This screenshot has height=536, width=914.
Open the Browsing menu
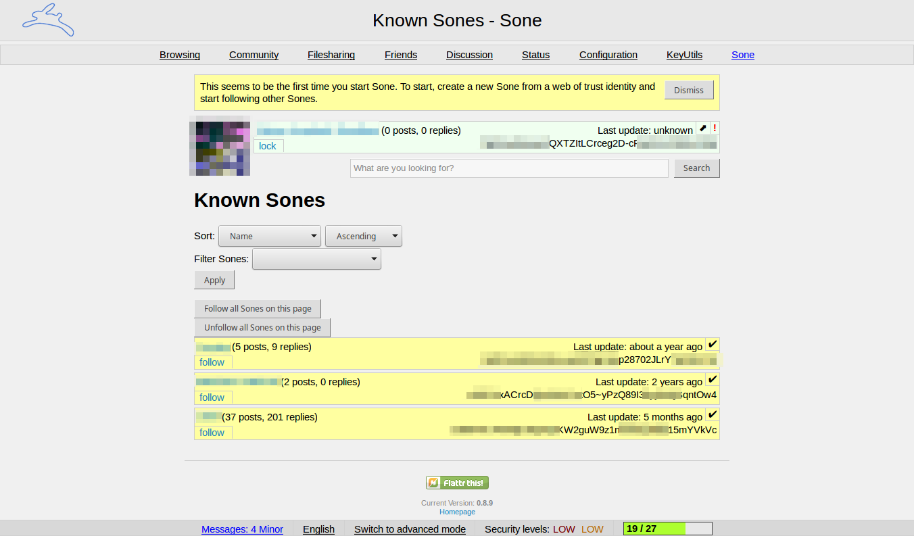pos(180,55)
